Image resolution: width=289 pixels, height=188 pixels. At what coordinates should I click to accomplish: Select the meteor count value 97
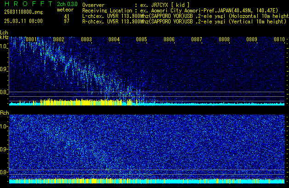click(67, 21)
